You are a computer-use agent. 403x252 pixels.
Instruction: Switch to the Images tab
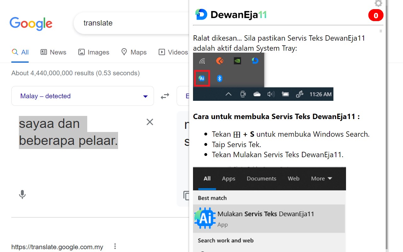pos(94,52)
